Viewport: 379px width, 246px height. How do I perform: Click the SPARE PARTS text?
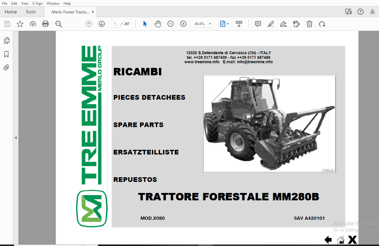click(x=138, y=125)
